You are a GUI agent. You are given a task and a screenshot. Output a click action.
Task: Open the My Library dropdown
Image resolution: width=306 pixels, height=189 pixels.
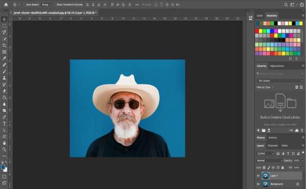click(280, 81)
